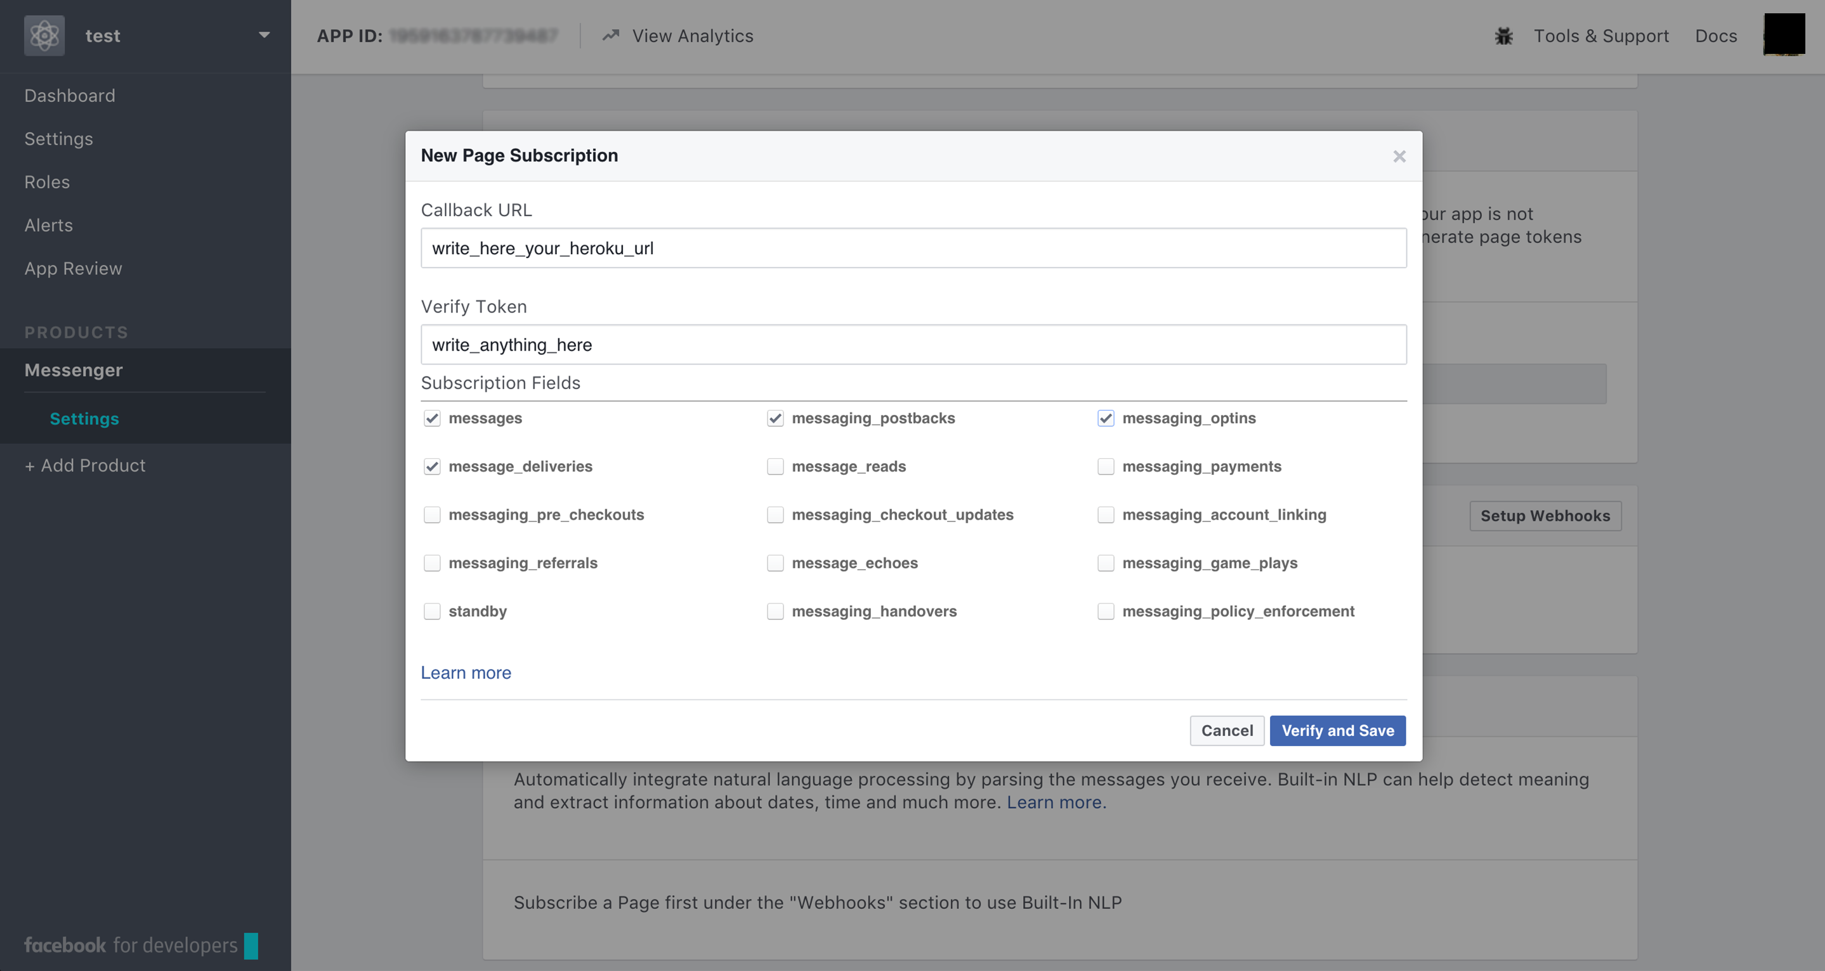Open App Review in the sidebar
Screen dimensions: 1825x971
(73, 269)
